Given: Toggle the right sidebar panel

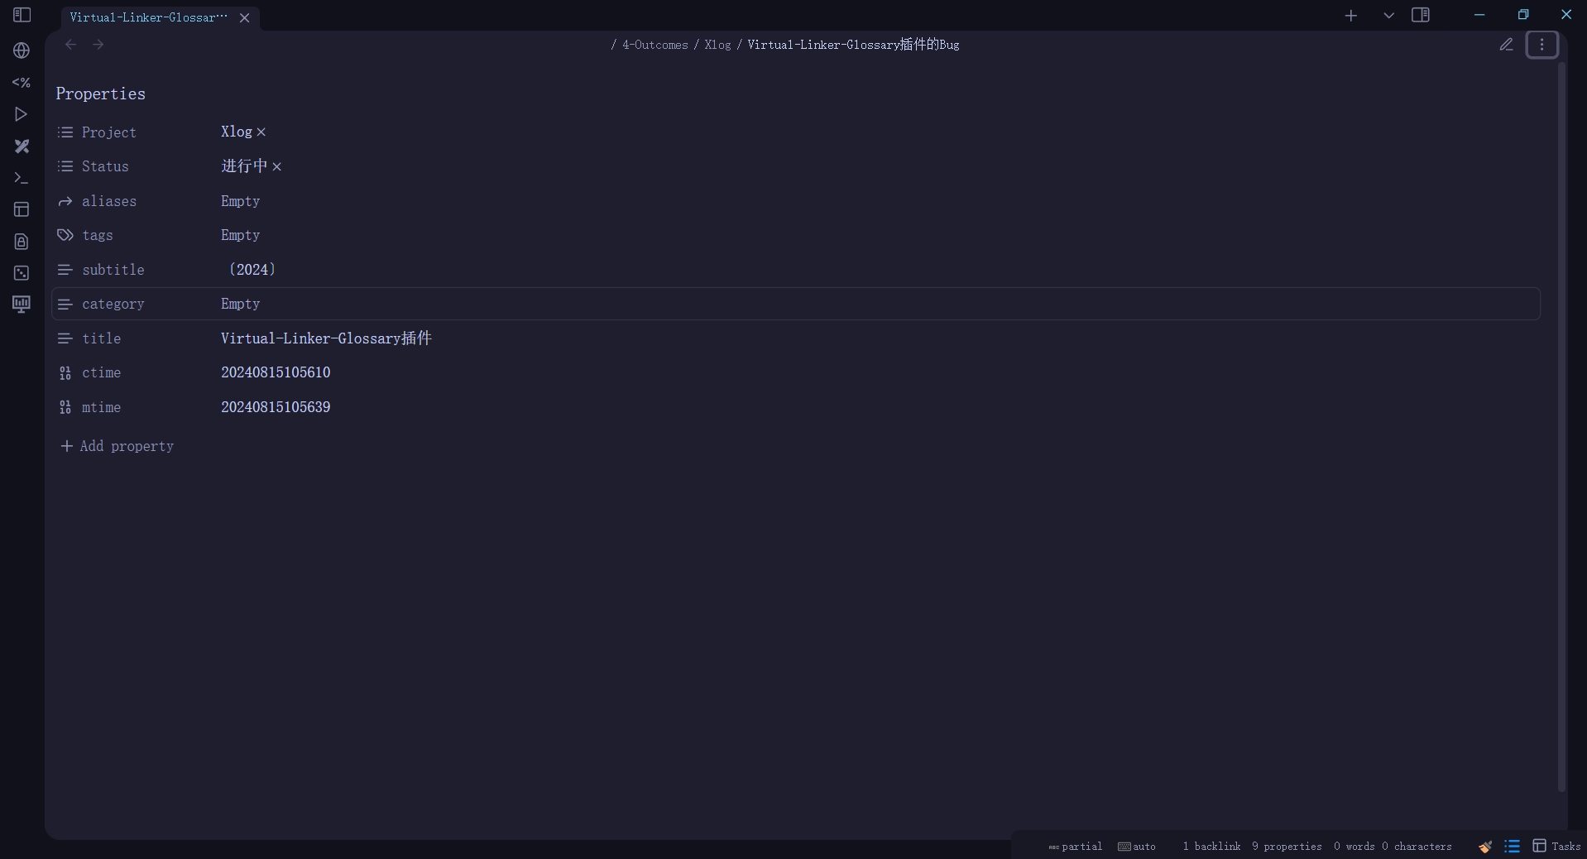Looking at the screenshot, I should (x=1421, y=15).
